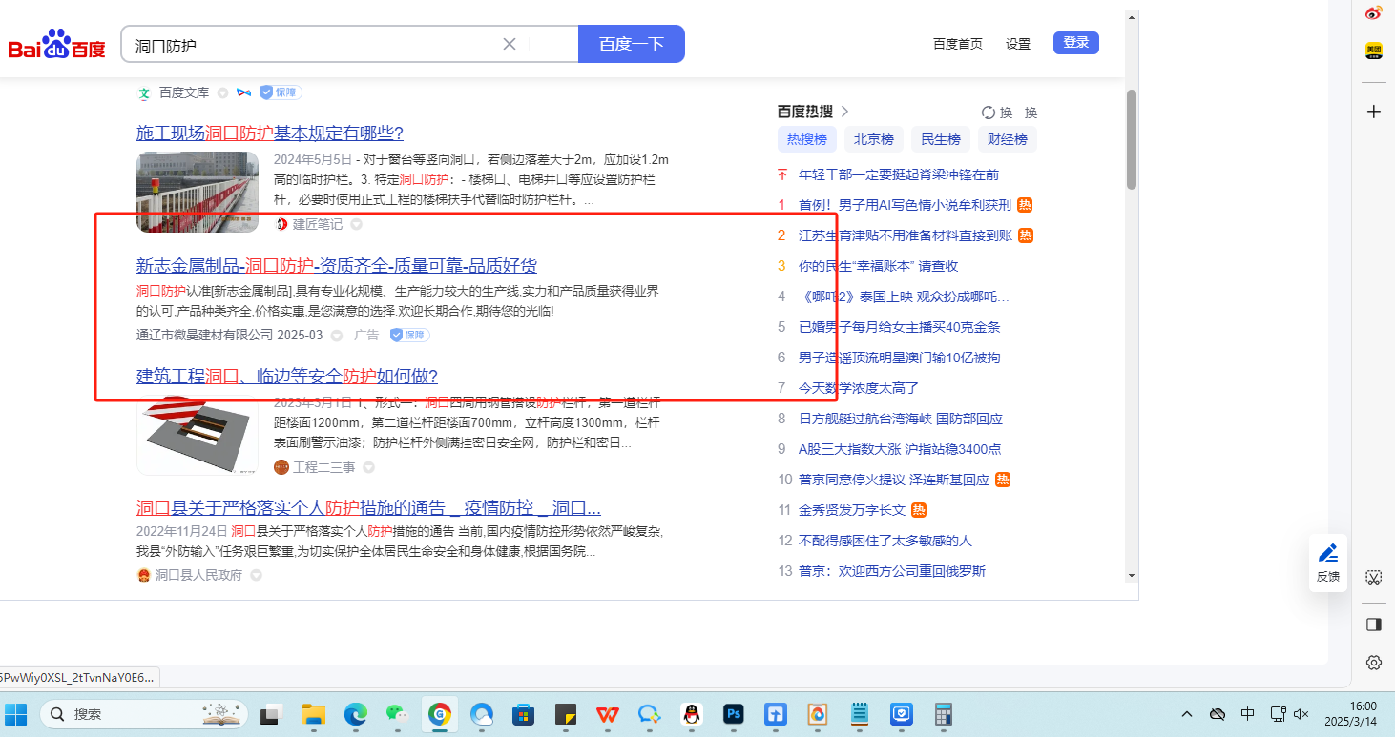Switch to the 北京榜 tab
This screenshot has width=1395, height=737.
point(873,139)
